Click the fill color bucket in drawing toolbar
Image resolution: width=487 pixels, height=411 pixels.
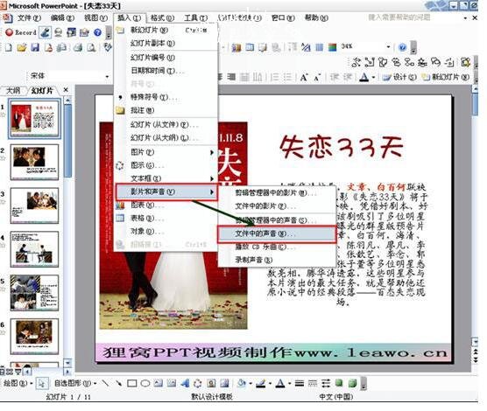pyautogui.click(x=242, y=383)
